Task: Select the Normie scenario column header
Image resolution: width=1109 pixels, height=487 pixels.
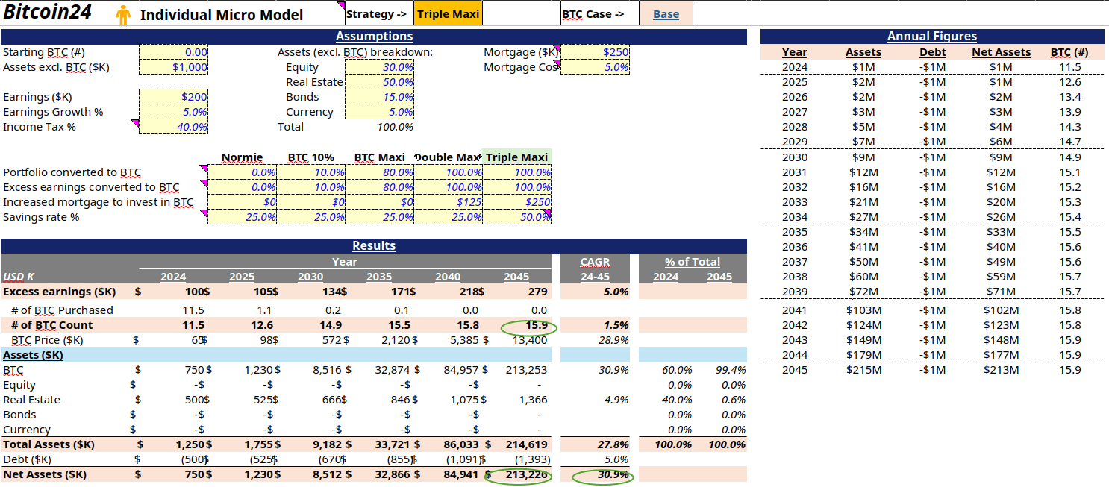Action: [x=243, y=157]
